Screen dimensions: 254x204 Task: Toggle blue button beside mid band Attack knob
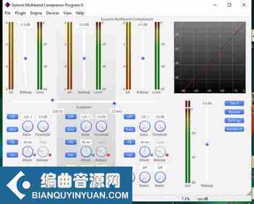click(71, 155)
